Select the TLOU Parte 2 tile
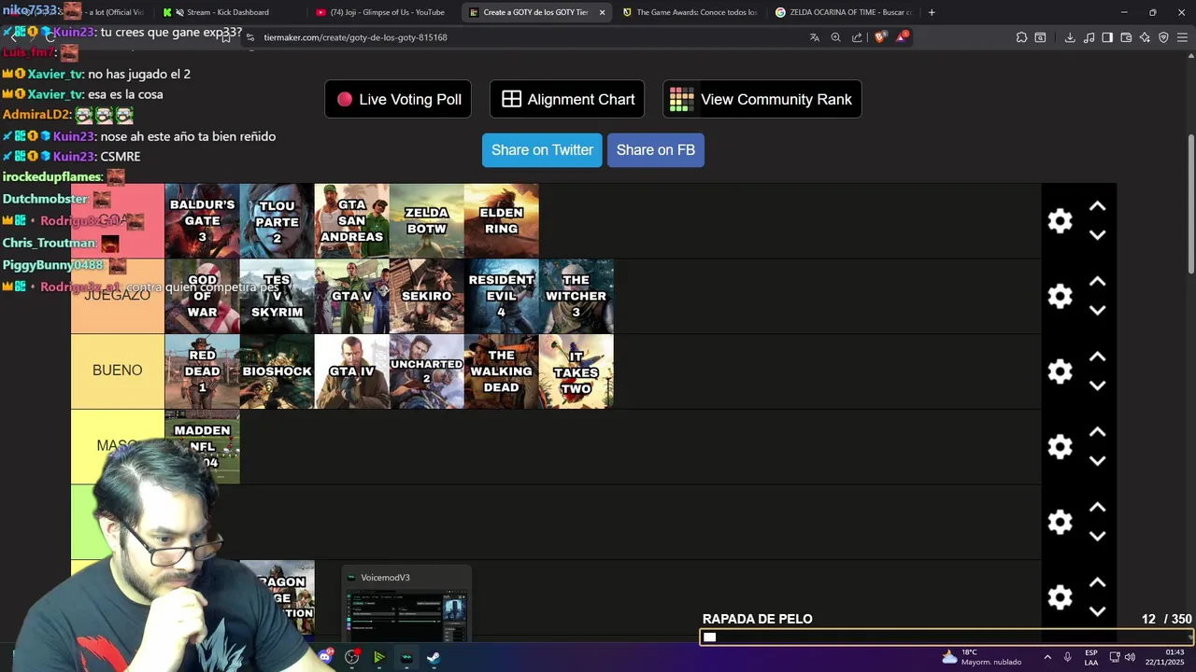 [x=277, y=221]
